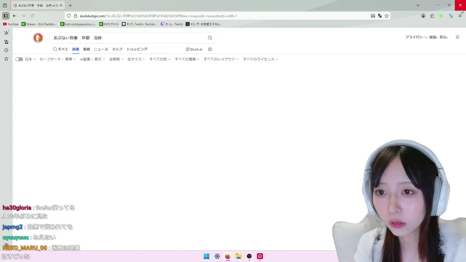466x262 pixels.
Task: Click the translate page icon
Action: tap(380, 16)
